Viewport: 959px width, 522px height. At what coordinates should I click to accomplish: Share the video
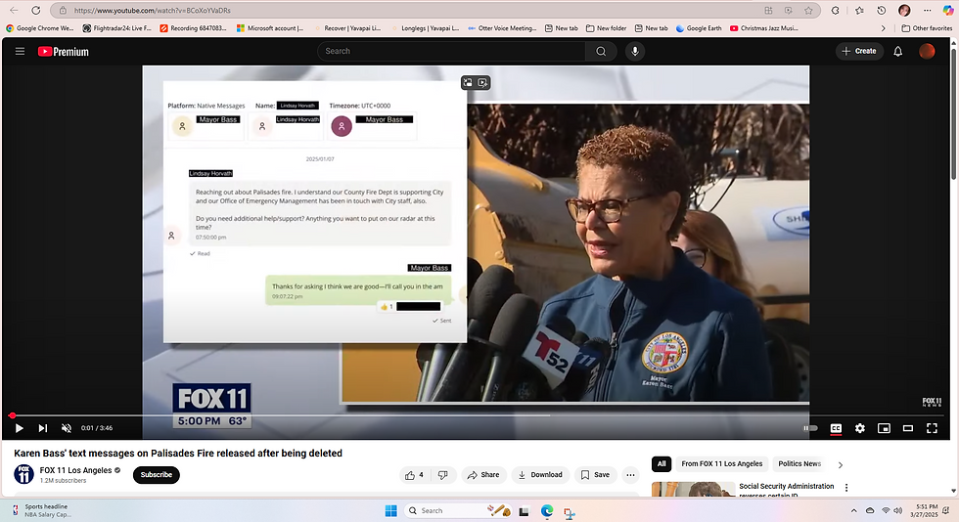483,475
